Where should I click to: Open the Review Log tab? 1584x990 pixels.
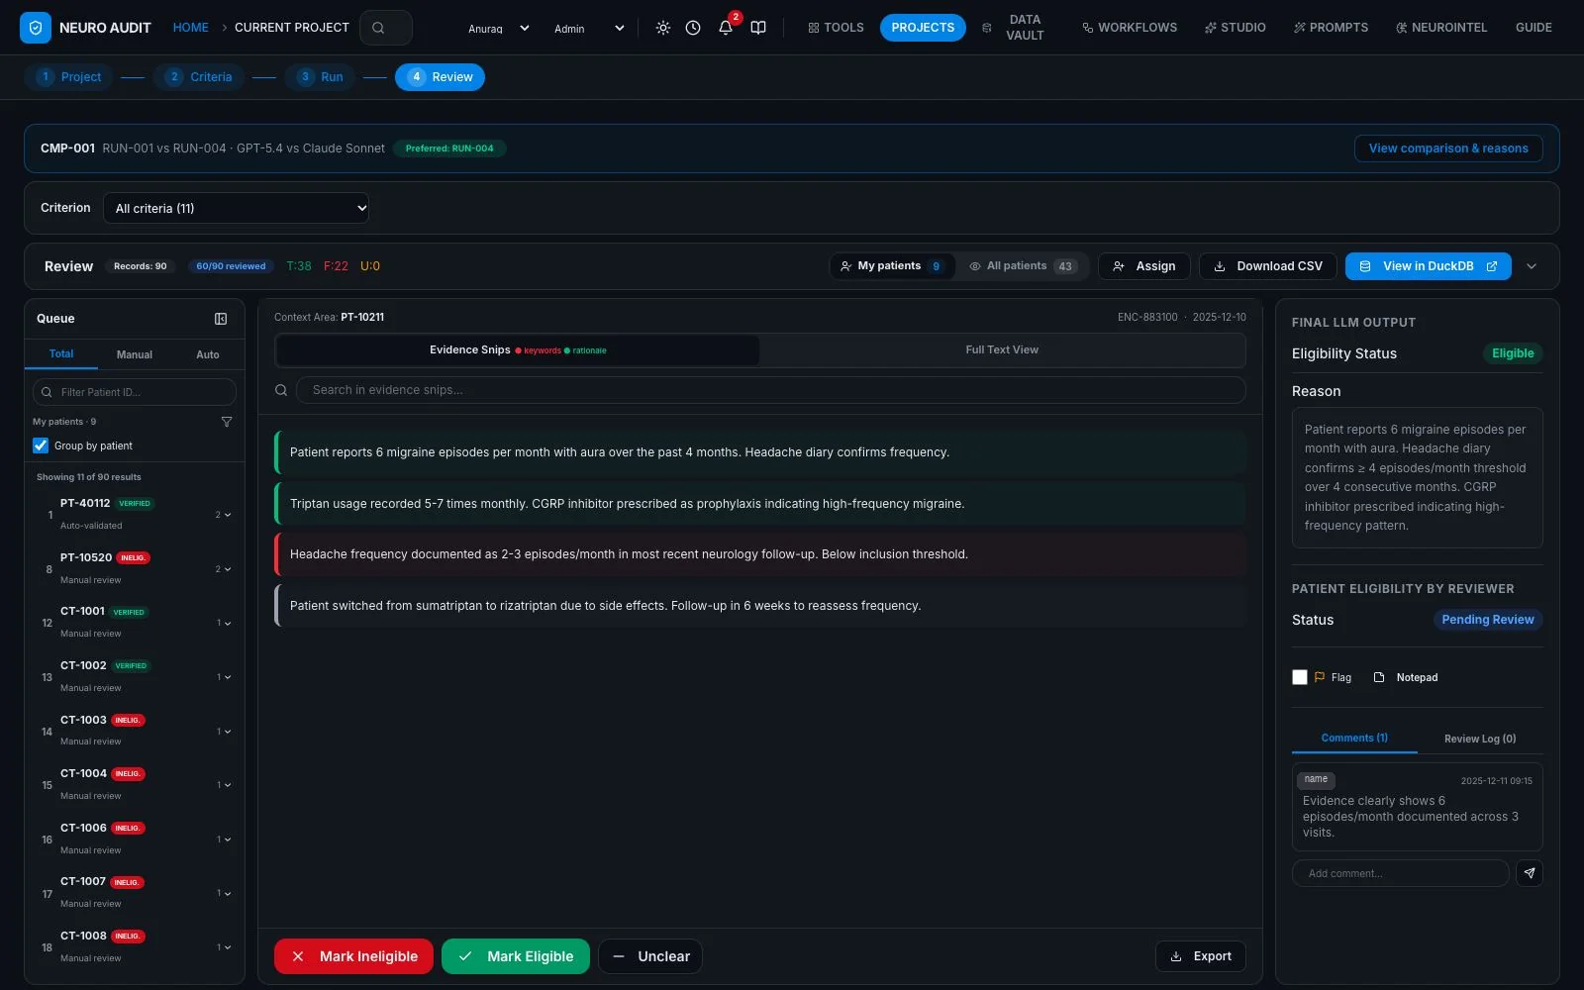coord(1480,739)
